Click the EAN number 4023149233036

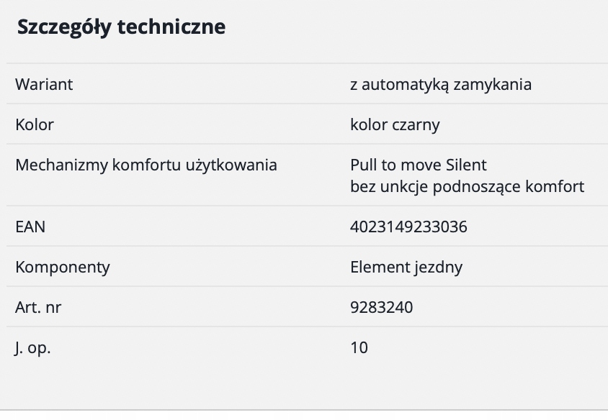point(408,227)
